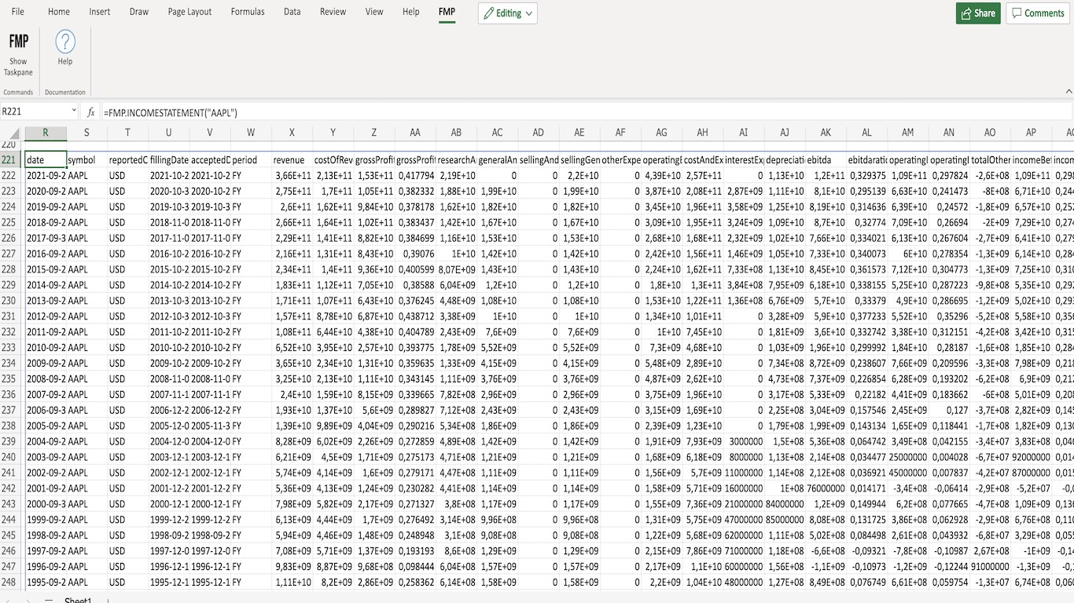Open FMP Help documentation icon
This screenshot has height=603, width=1074.
click(x=65, y=48)
